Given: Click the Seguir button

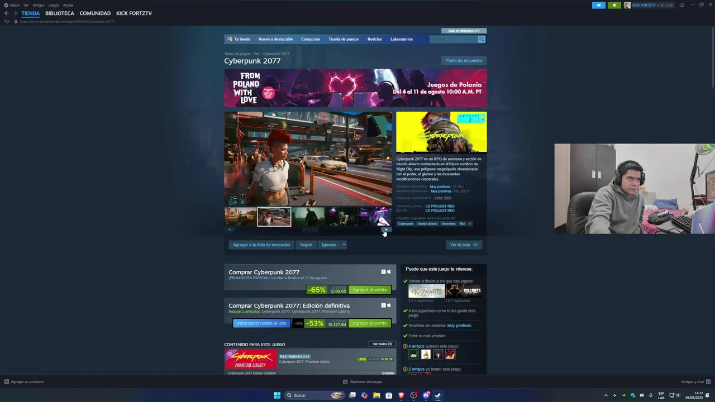Looking at the screenshot, I should click(x=306, y=245).
